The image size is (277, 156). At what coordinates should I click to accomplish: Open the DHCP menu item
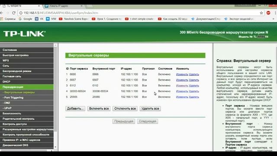[27, 82]
